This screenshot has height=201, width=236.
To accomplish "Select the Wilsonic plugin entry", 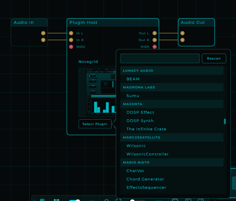I will click(x=172, y=146).
